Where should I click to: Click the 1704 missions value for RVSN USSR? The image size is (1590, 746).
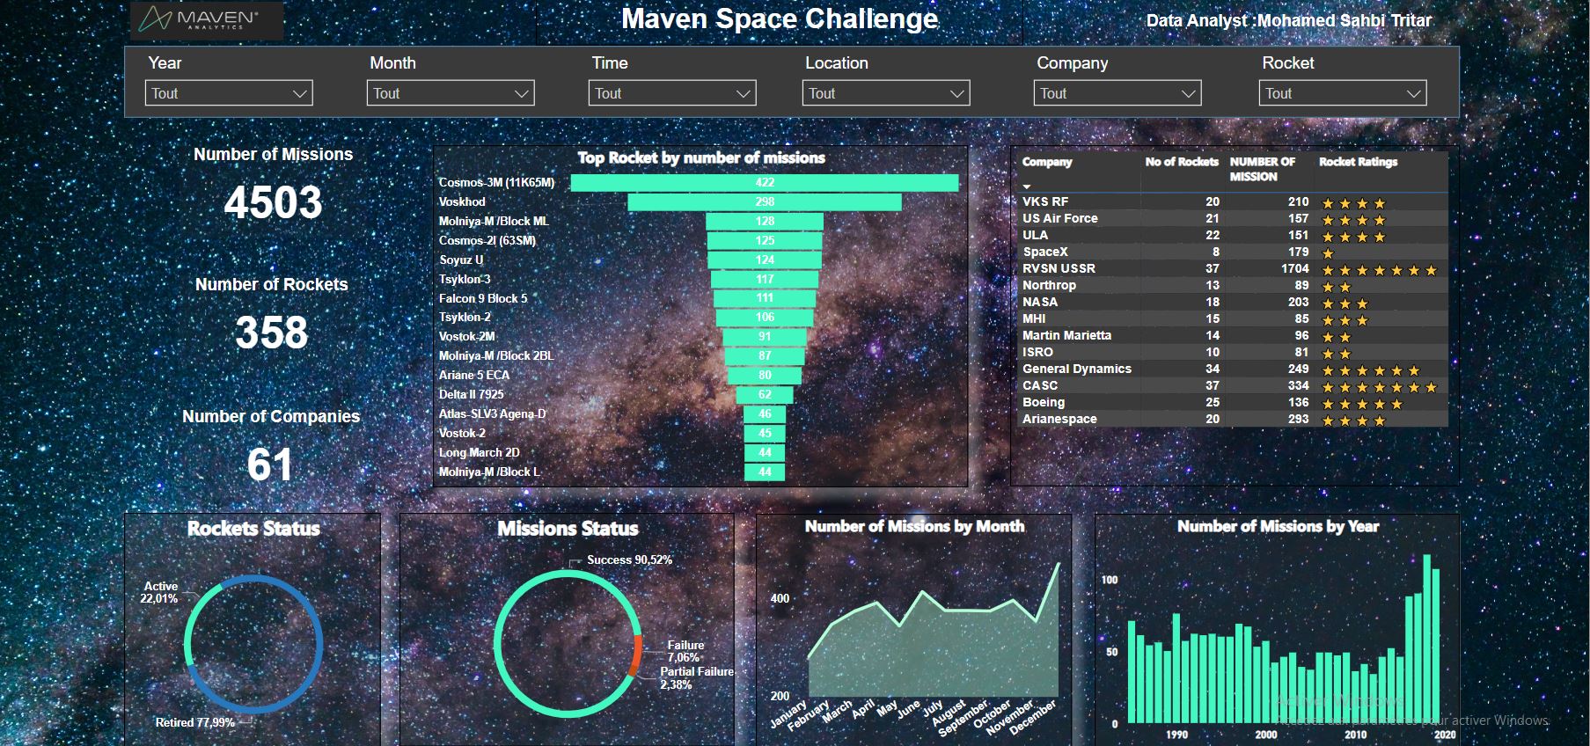[1294, 268]
